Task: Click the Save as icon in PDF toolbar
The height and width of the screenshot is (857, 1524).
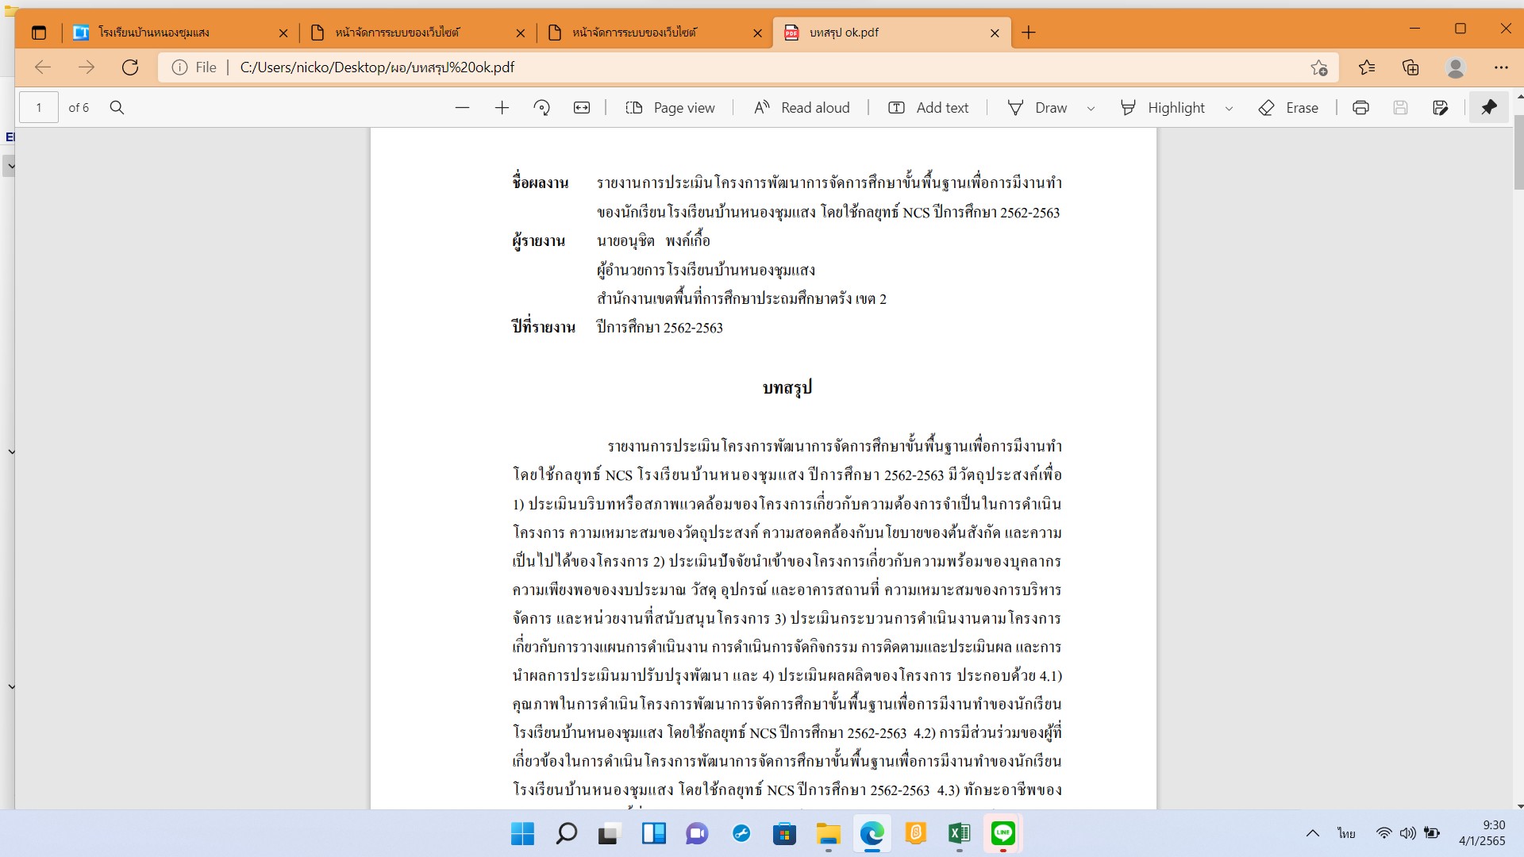Action: 1440,108
